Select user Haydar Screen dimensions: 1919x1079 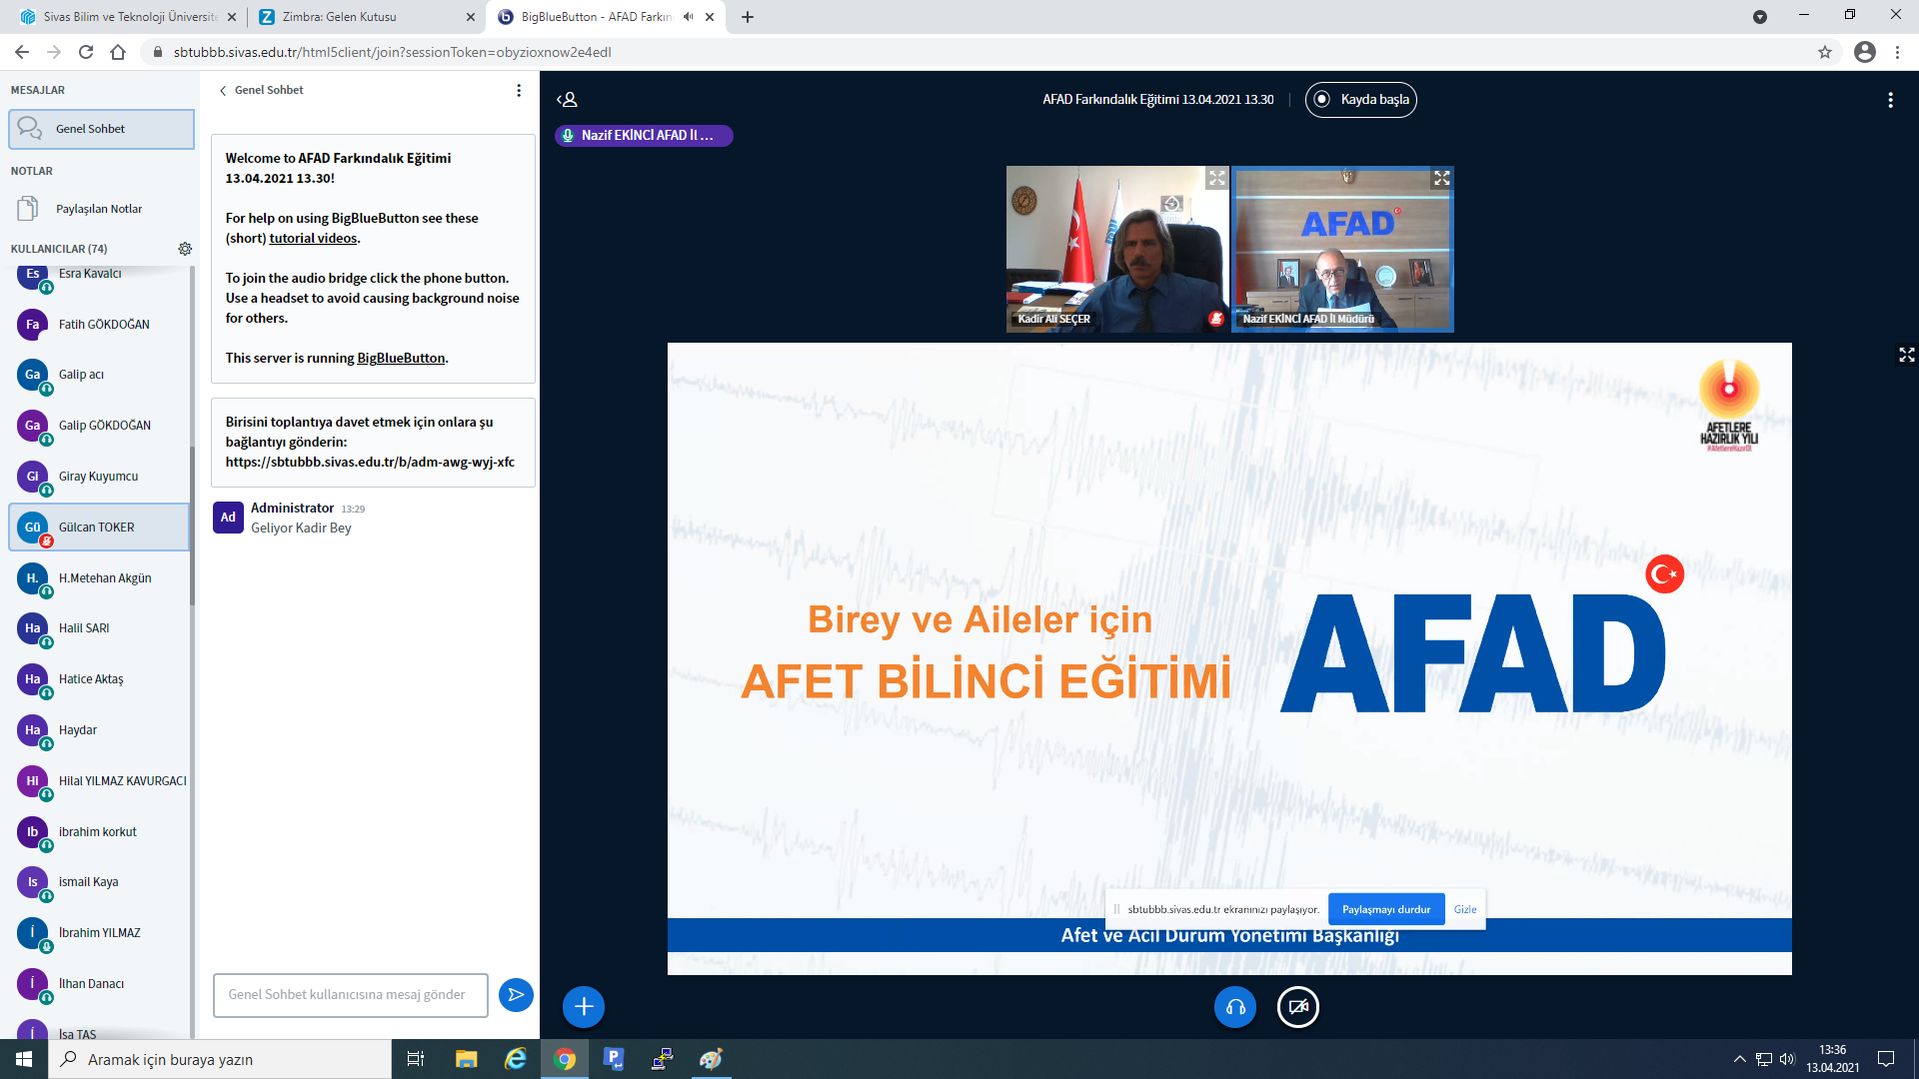tap(98, 730)
